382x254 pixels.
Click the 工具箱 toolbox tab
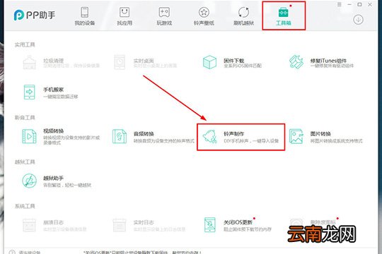click(x=284, y=16)
